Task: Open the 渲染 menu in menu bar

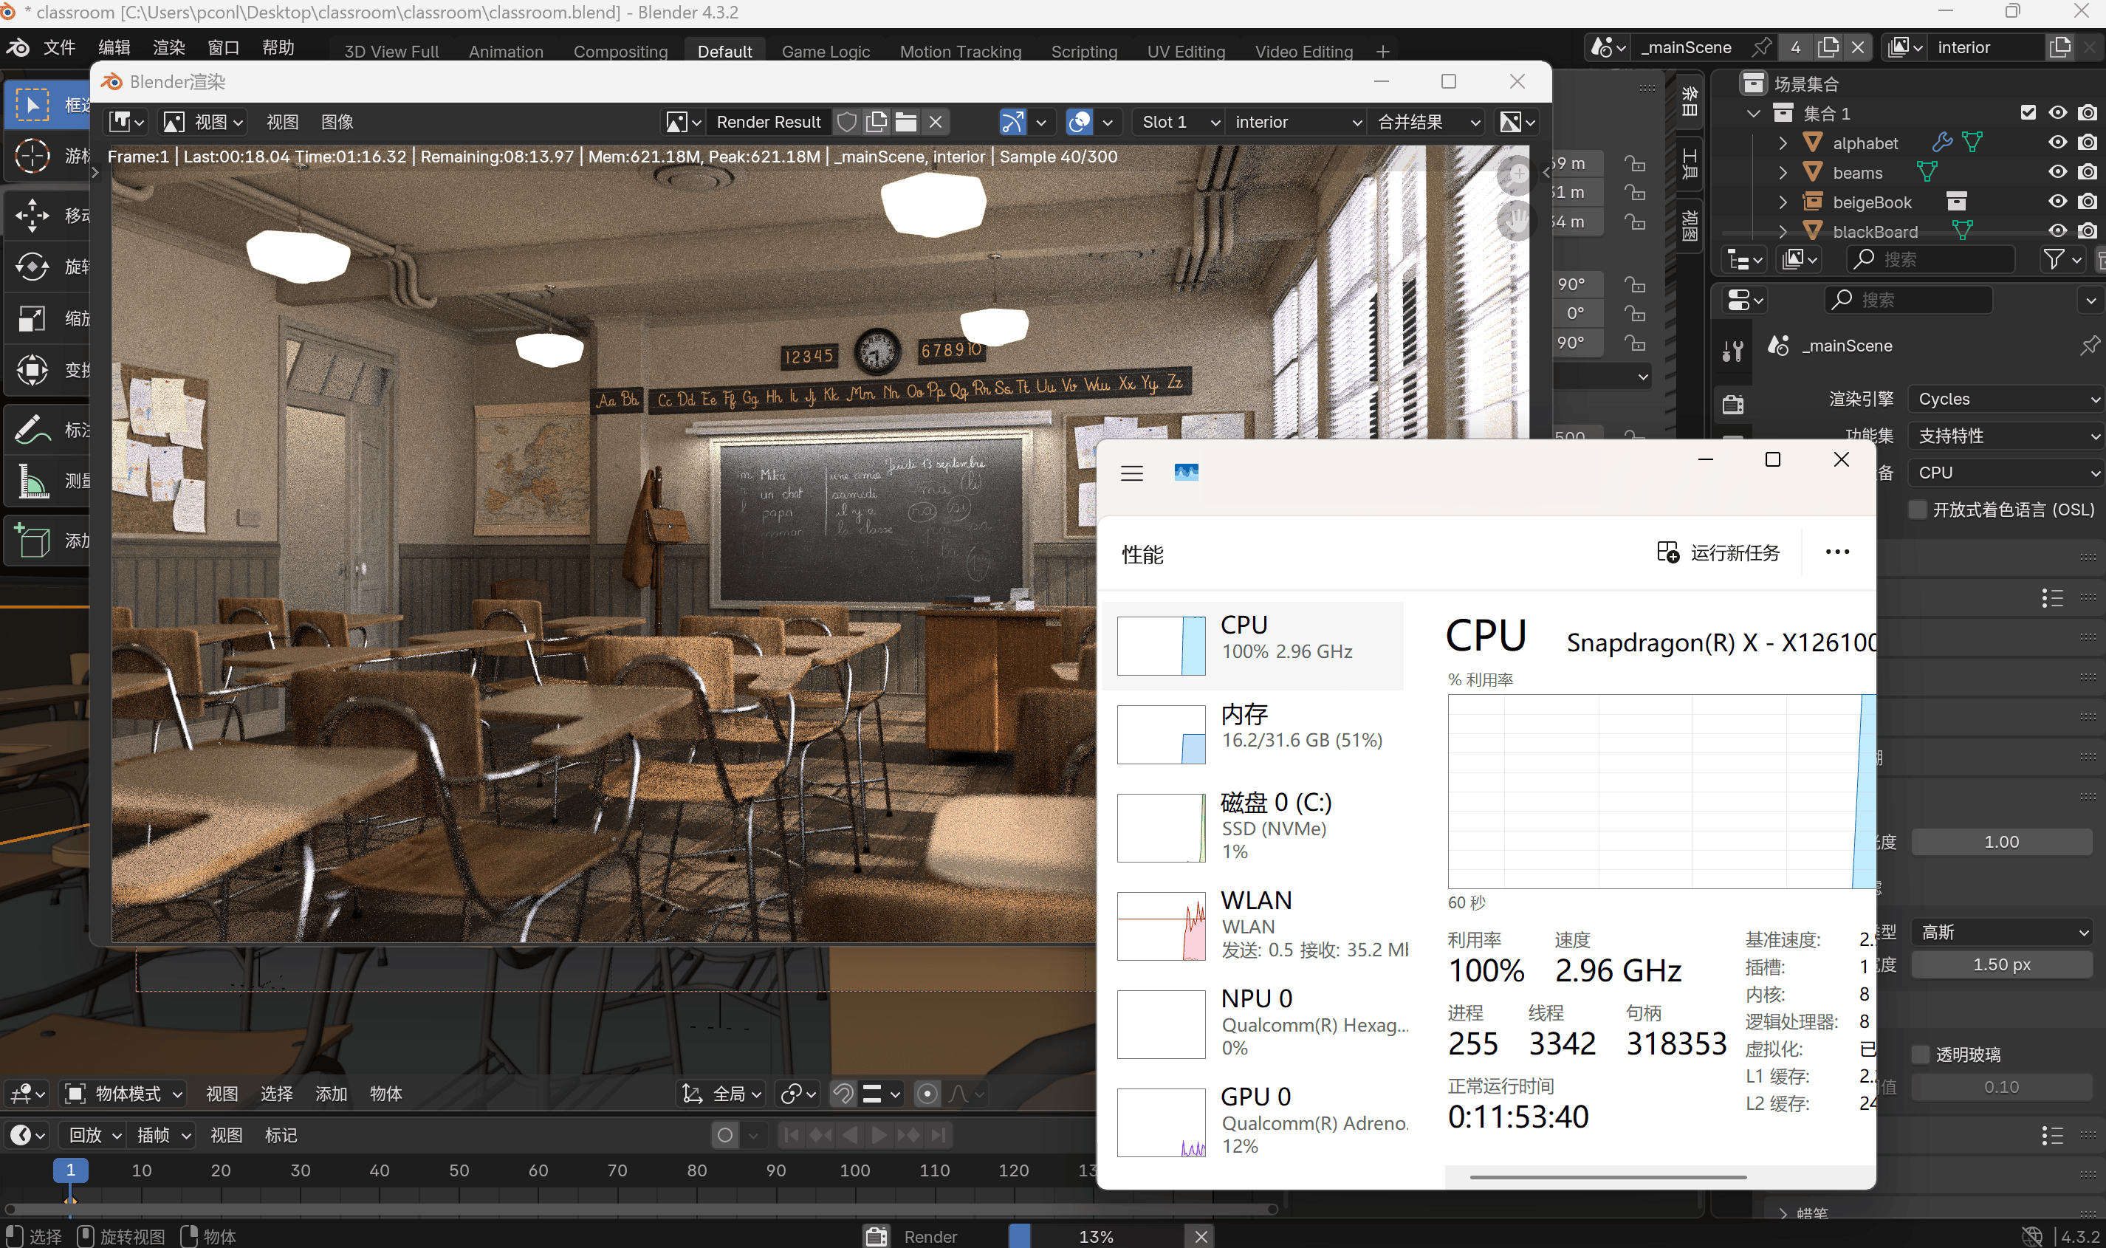Action: 168,47
